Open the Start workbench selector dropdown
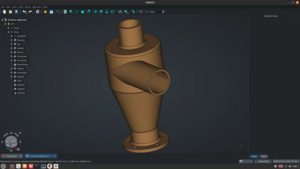This screenshot has height=169, width=300. click(x=163, y=12)
